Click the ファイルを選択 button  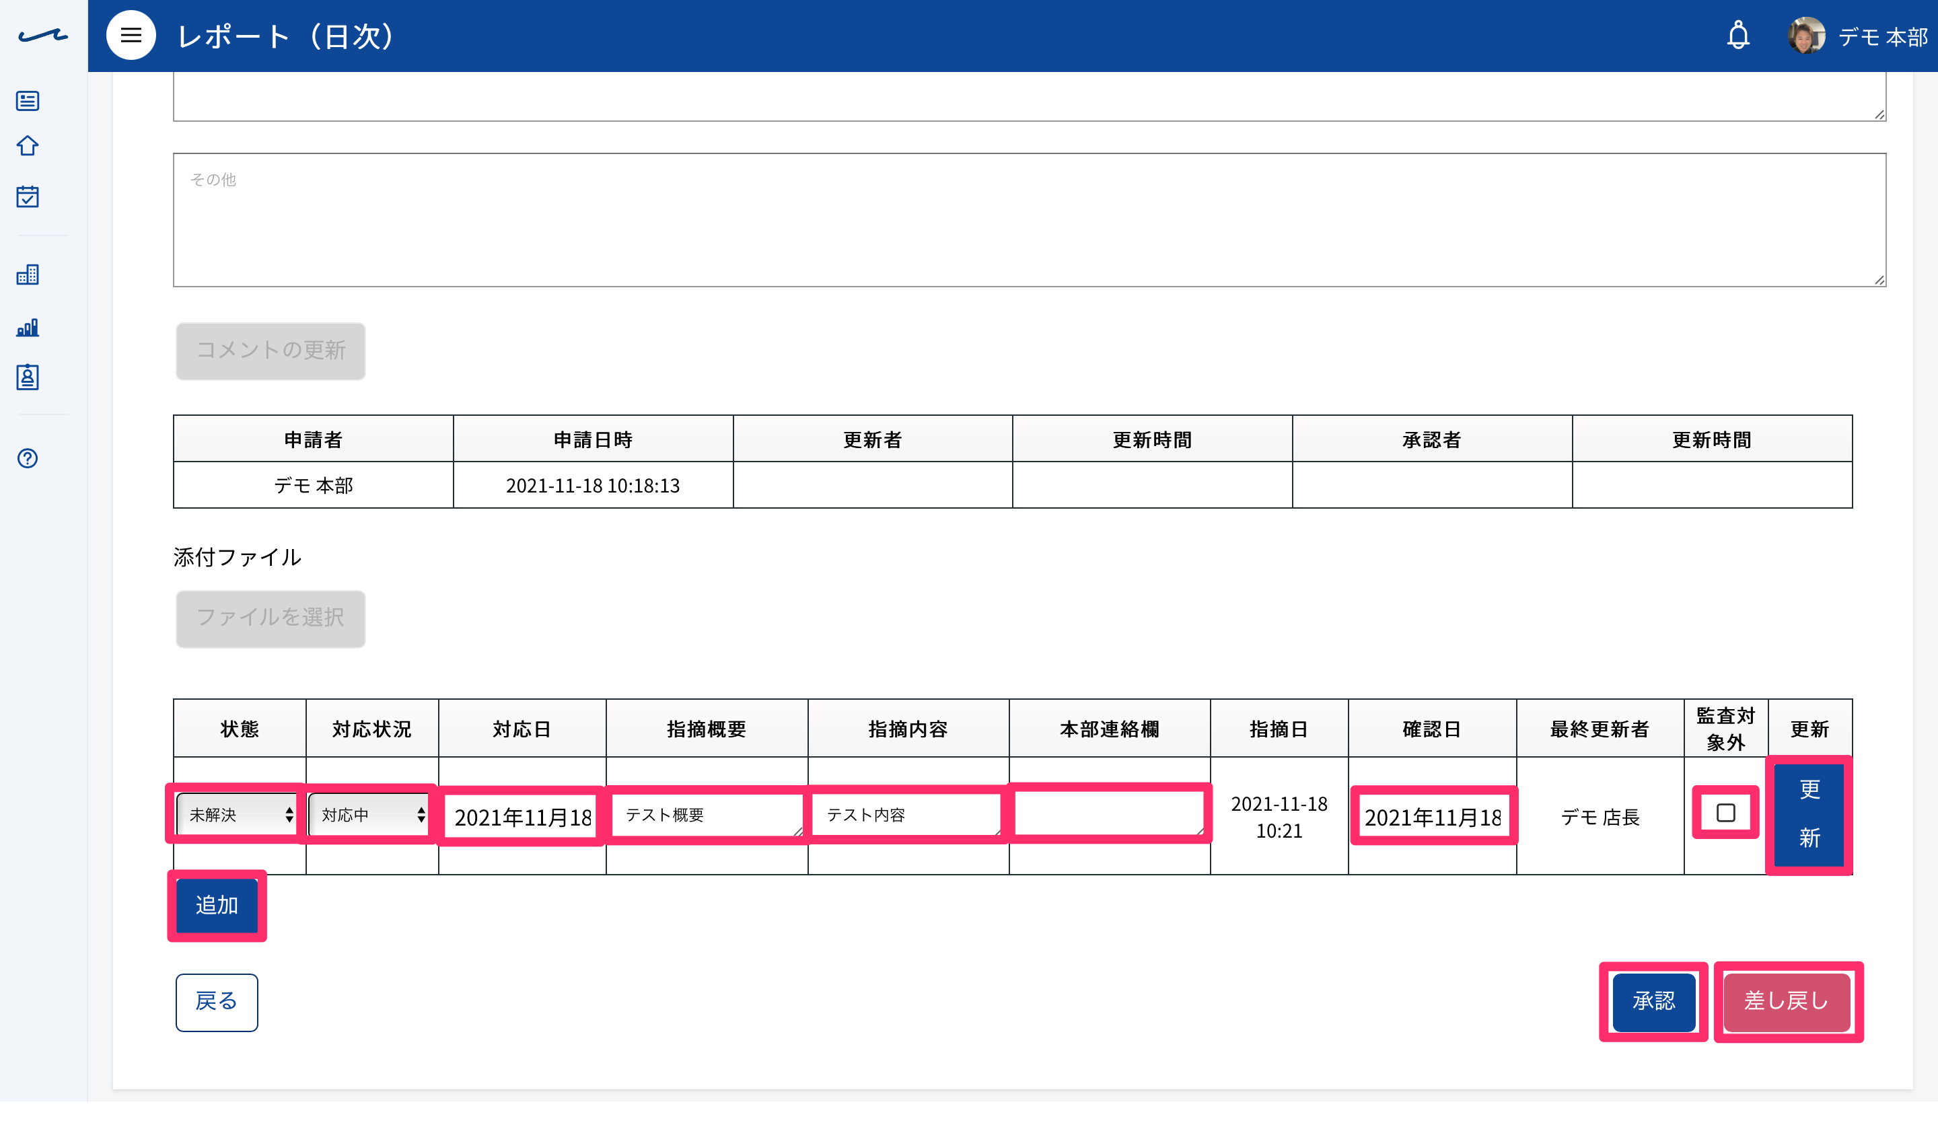[x=271, y=618]
